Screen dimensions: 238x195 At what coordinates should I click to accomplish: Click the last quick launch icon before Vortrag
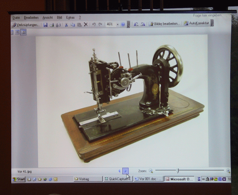pos(55,179)
